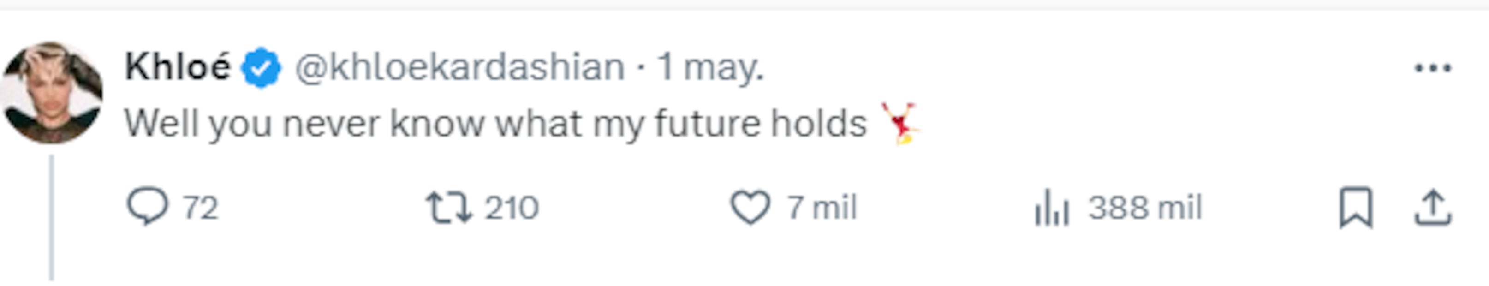Viewport: 1489px width, 286px height.
Task: Open the tweet via its text
Action: [495, 124]
